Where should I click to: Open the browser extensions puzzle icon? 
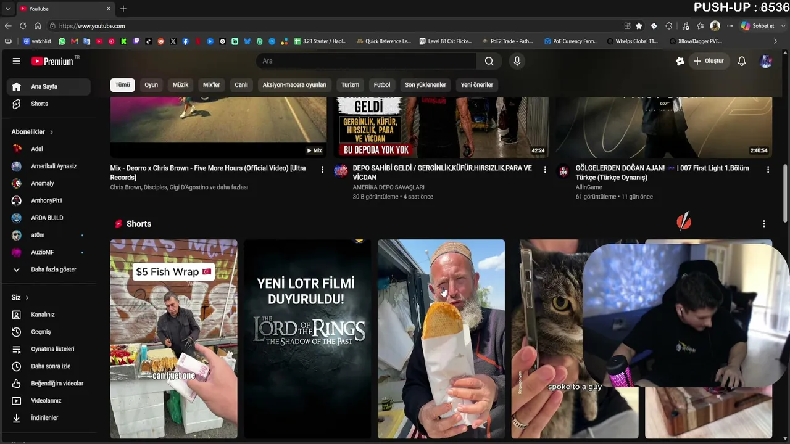point(669,26)
